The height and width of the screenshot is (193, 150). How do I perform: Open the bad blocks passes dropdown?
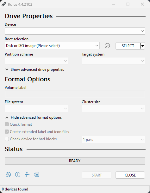coord(113,140)
